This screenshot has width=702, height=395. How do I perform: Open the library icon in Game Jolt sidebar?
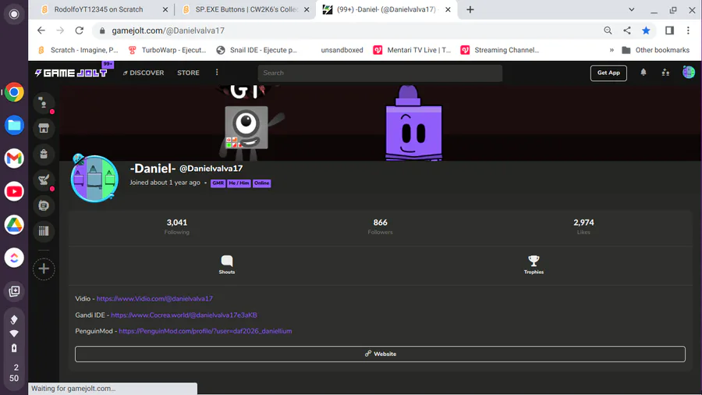click(44, 231)
